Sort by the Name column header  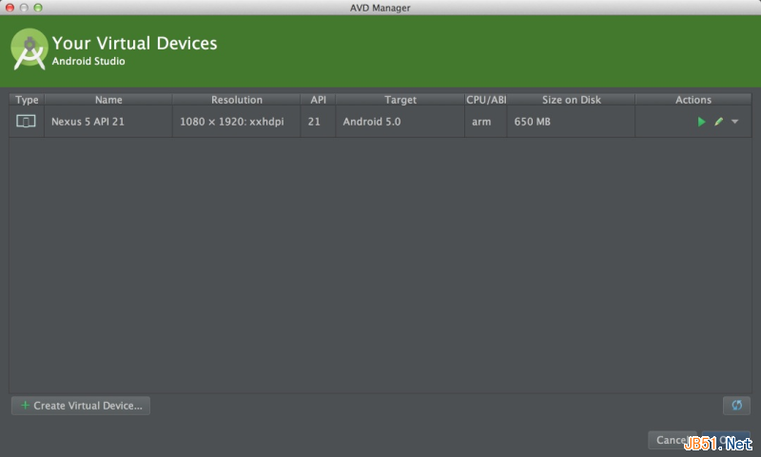coord(108,100)
